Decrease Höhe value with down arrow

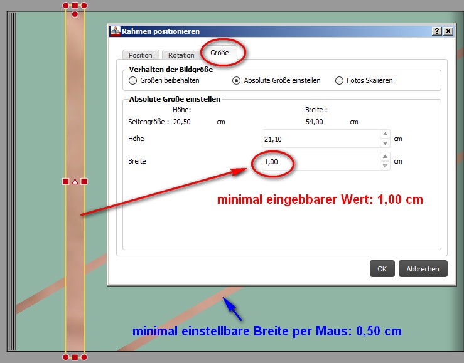(385, 143)
